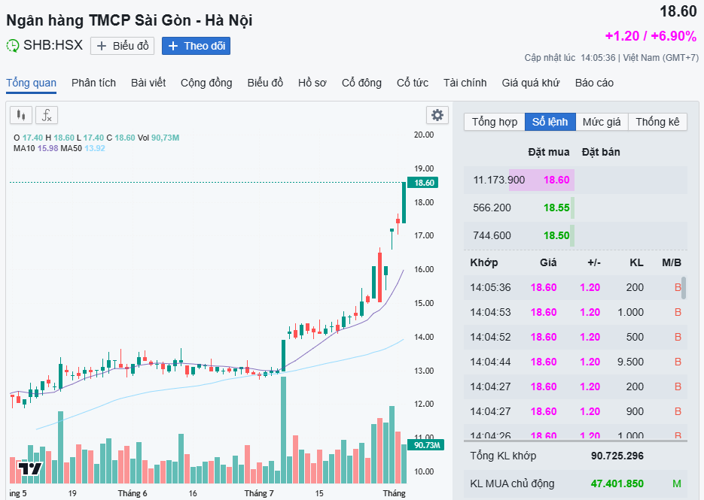This screenshot has height=500, width=704.
Task: Click the MA10 15.98 indicator legend
Action: coord(36,148)
